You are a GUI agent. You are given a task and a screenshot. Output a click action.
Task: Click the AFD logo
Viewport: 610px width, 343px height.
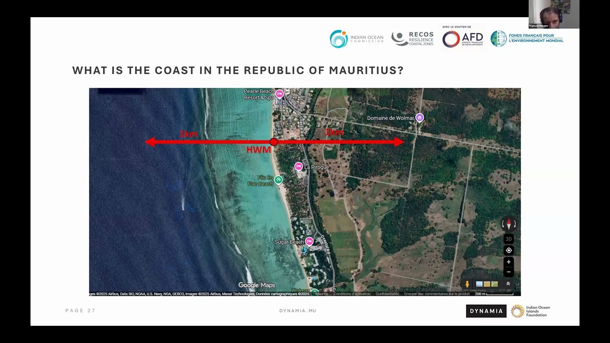pyautogui.click(x=463, y=38)
